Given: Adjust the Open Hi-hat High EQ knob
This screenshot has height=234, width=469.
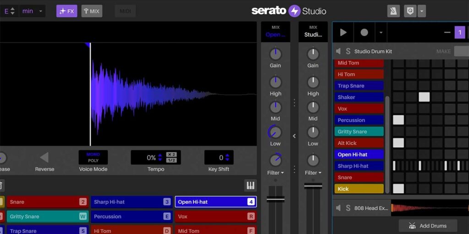Looking at the screenshot, I should (275, 82).
